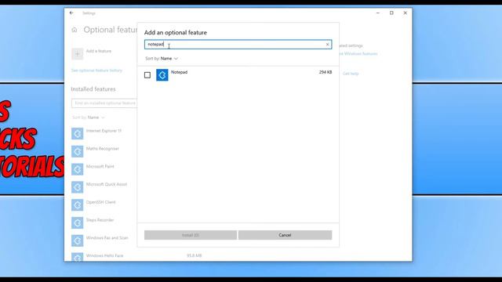Click the Add an optional feature heading

click(176, 33)
